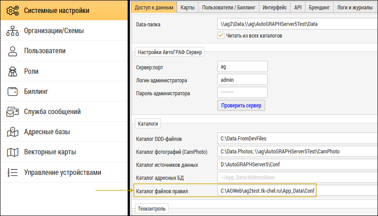Switch to the 'Интерфейс' tab
378x216 pixels.
[275, 8]
